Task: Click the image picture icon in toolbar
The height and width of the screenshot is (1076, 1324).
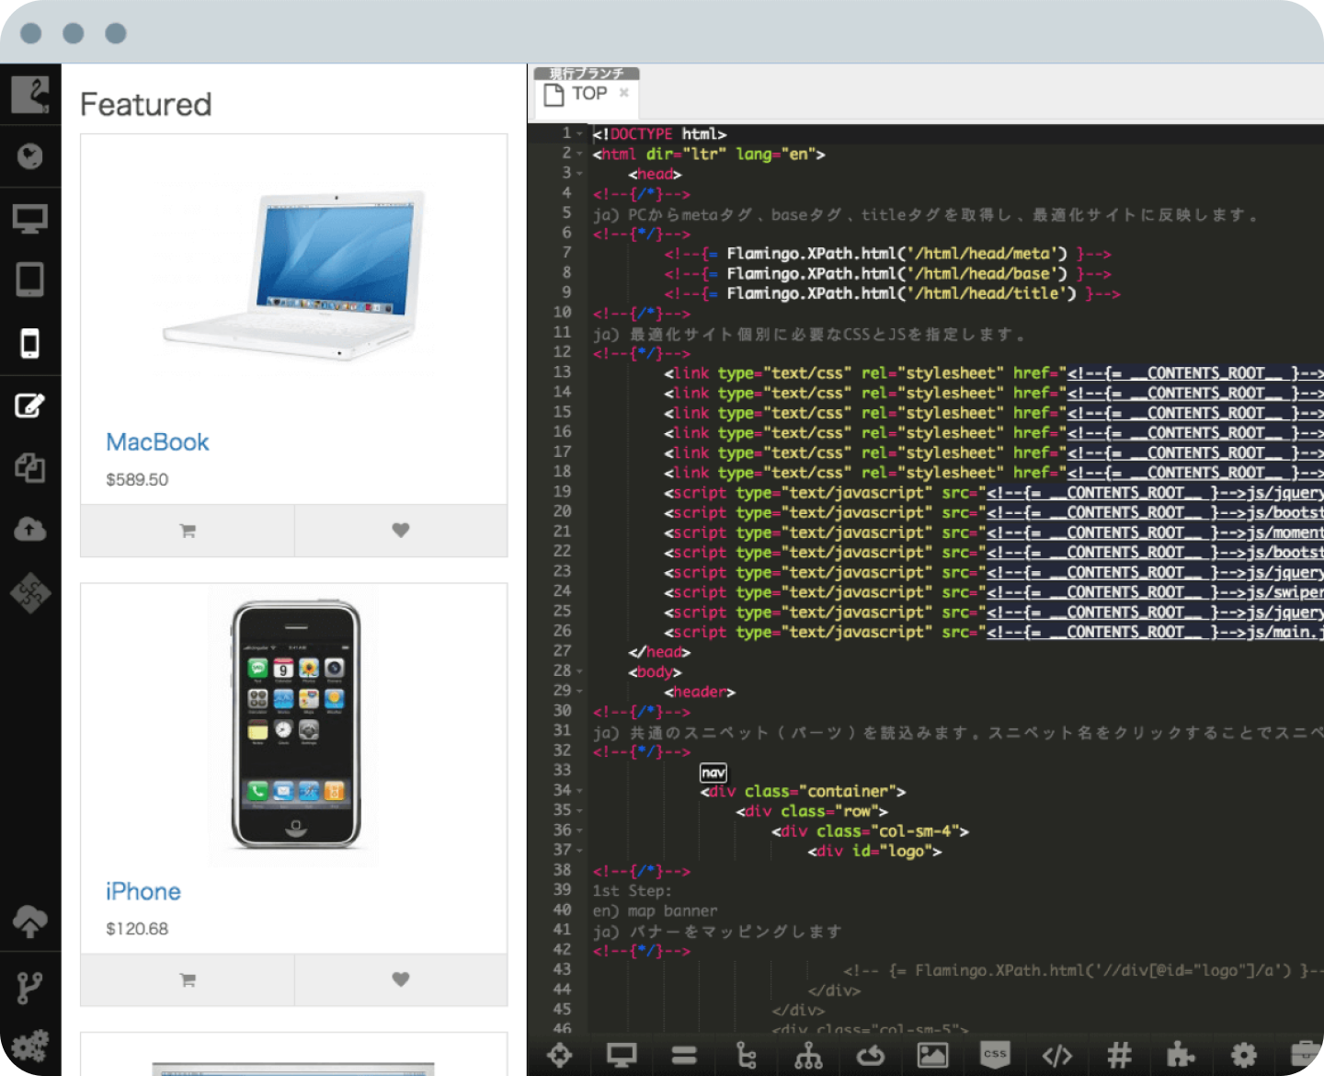Action: coord(932,1055)
